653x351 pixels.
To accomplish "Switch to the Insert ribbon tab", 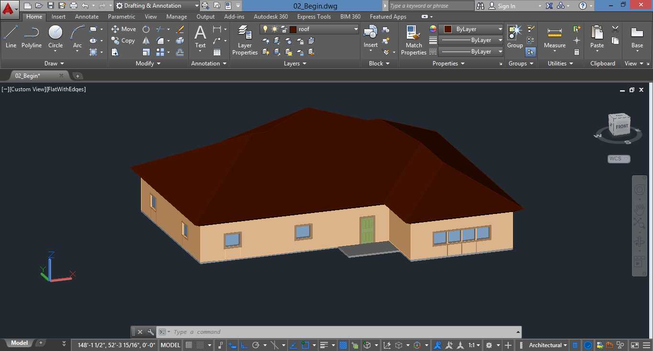I will (59, 17).
